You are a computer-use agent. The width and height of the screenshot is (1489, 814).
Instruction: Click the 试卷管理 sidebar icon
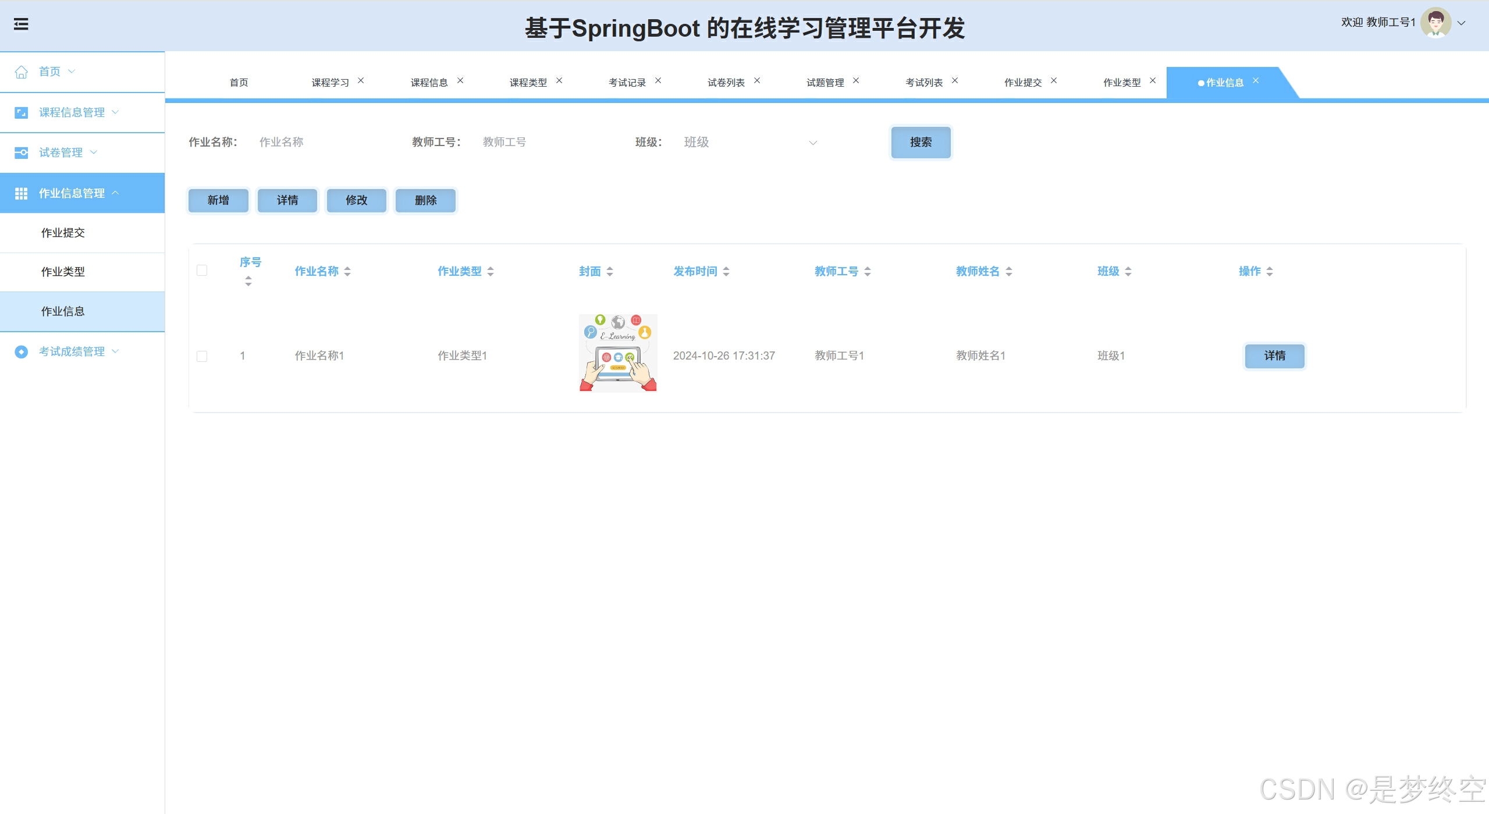[22, 152]
